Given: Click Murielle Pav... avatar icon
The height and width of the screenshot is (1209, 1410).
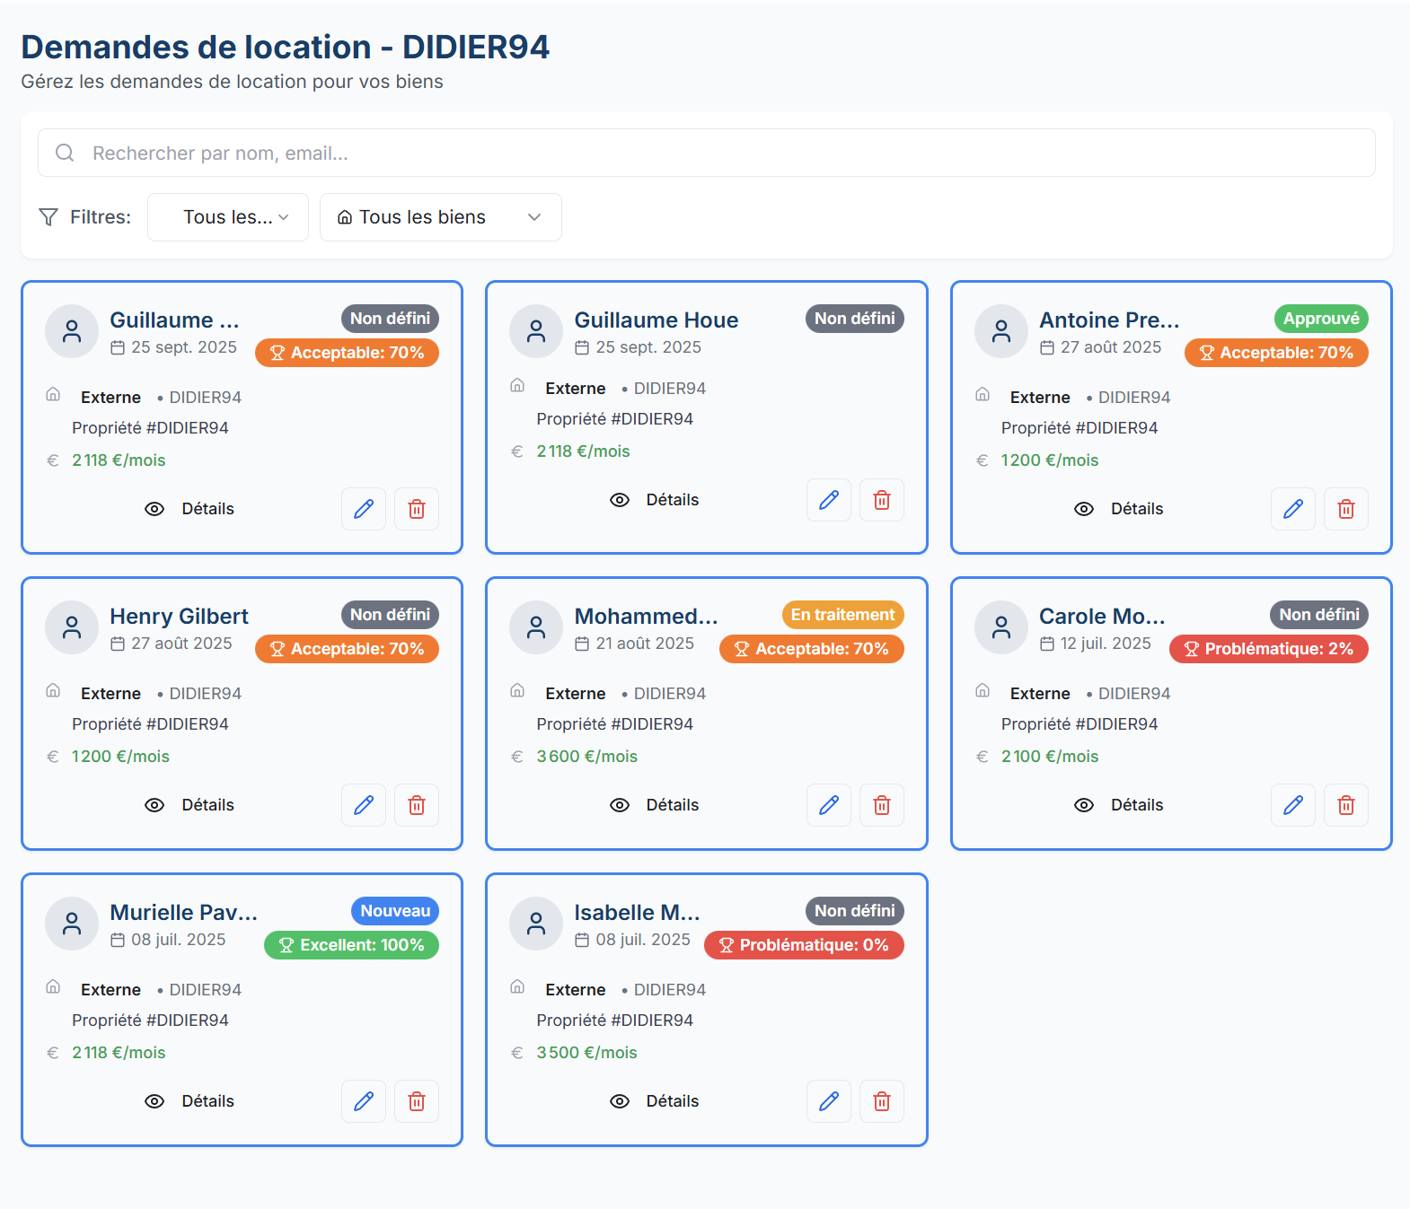Looking at the screenshot, I should tap(72, 924).
